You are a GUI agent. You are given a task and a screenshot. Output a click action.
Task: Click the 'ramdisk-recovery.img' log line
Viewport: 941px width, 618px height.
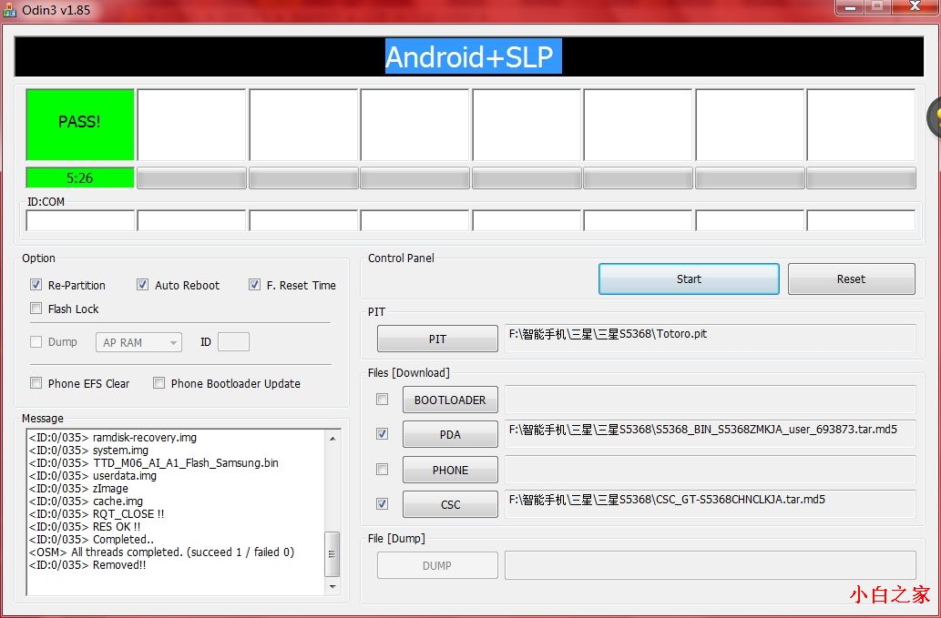click(x=113, y=438)
